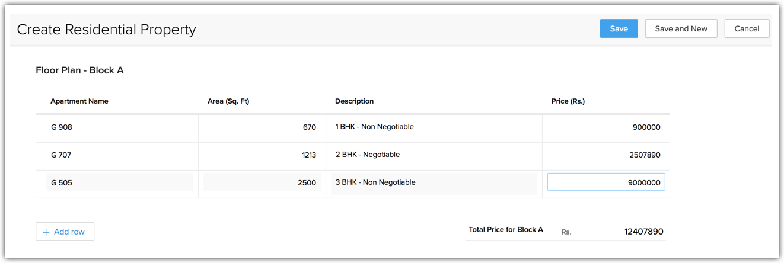
Task: Click the Total Price for Block A value
Action: pos(643,232)
